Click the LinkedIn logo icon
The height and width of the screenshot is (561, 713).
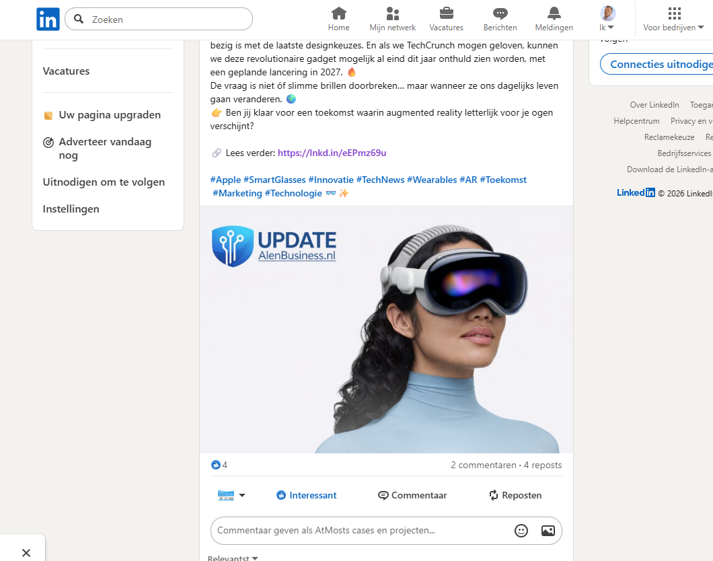48,19
